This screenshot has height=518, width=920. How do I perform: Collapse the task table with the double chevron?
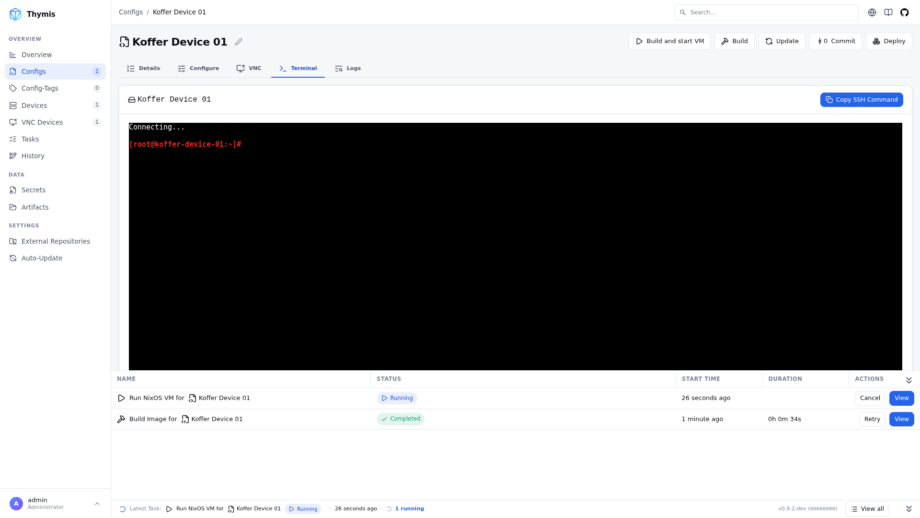coord(908,380)
